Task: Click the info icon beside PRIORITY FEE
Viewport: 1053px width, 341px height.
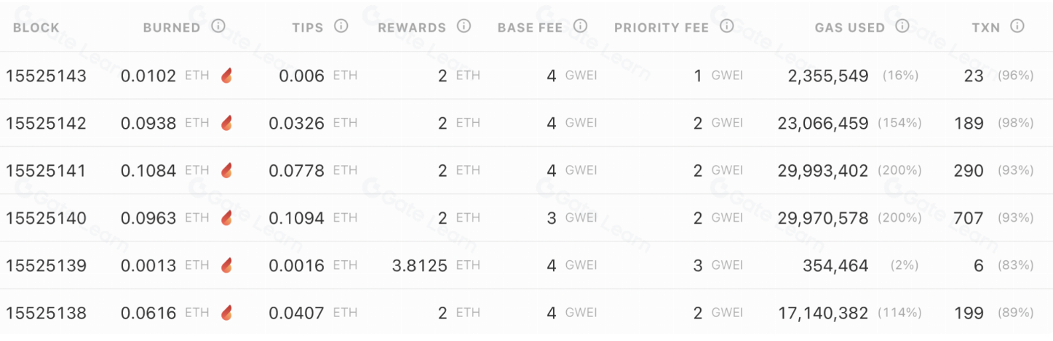Action: tap(726, 26)
